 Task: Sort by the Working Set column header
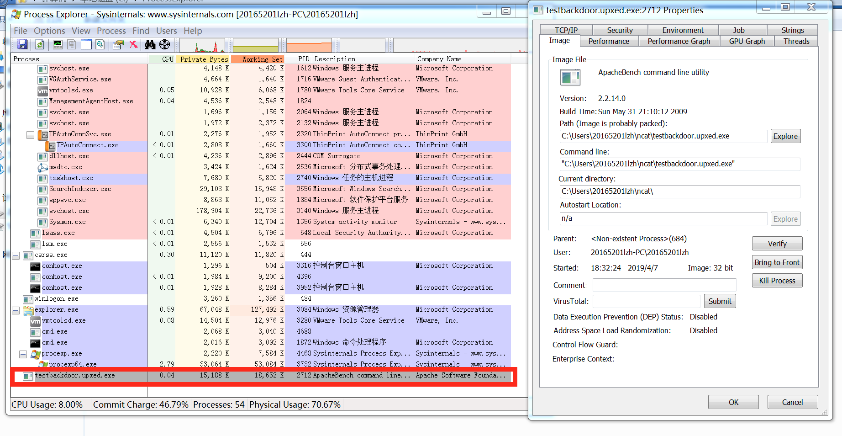pyautogui.click(x=258, y=59)
